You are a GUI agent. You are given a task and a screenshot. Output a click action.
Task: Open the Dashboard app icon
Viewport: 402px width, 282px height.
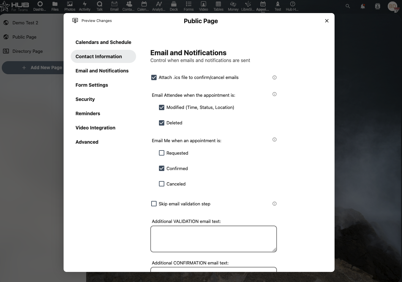point(40,6)
